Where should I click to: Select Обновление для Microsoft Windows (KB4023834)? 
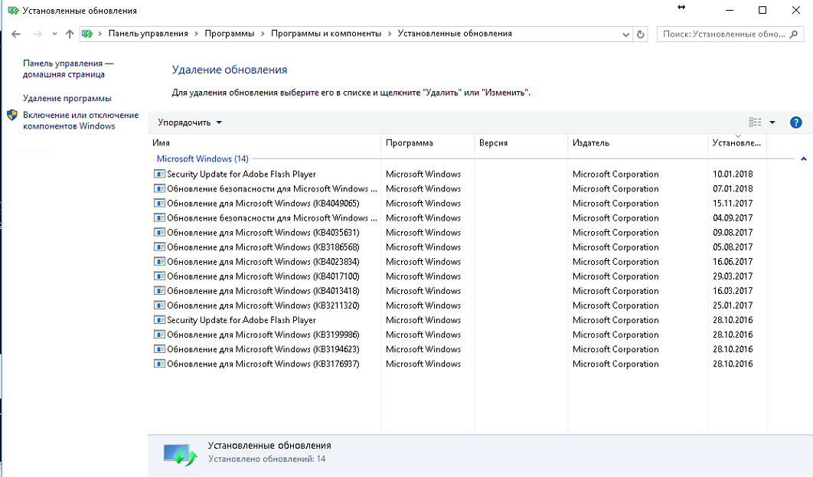click(263, 261)
